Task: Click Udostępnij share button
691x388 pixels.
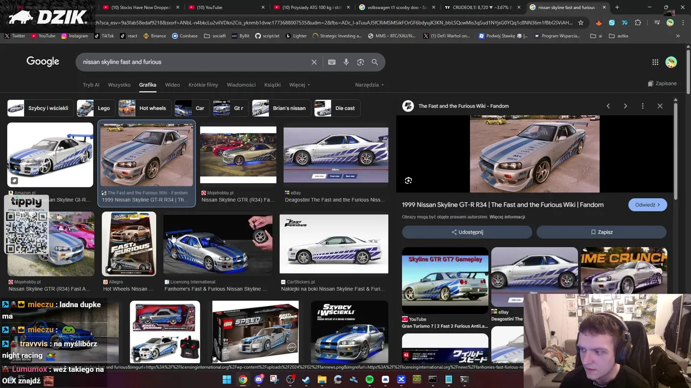Action: tap(467, 232)
